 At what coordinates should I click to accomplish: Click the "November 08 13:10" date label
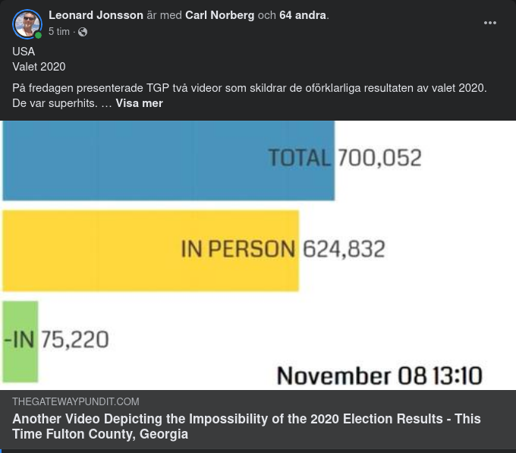coord(379,376)
